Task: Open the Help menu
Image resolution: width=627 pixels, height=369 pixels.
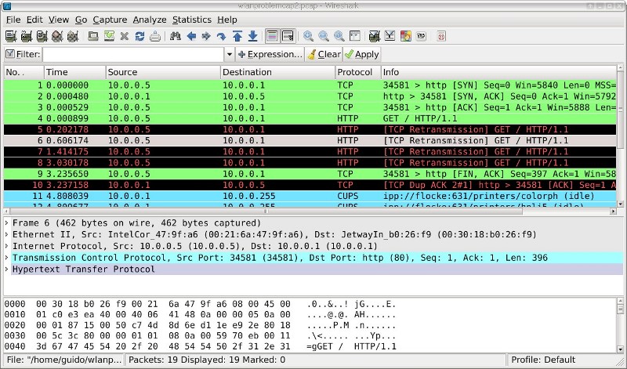Action: [227, 20]
